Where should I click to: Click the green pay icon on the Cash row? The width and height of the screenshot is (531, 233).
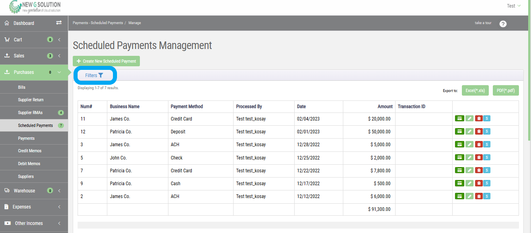[x=459, y=183]
